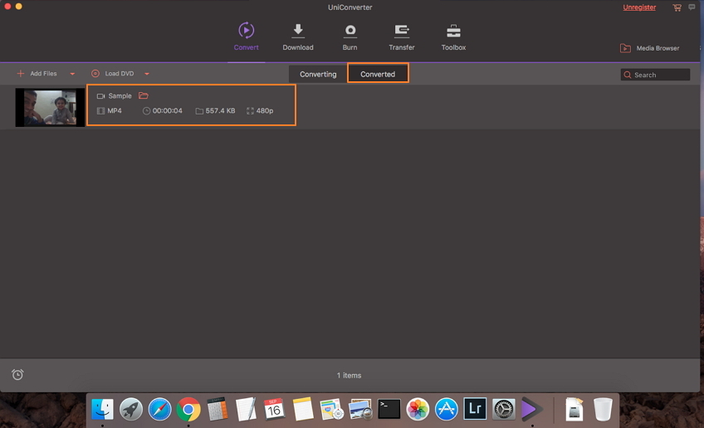This screenshot has height=428, width=704.
Task: Open the feedback message icon
Action: point(692,7)
